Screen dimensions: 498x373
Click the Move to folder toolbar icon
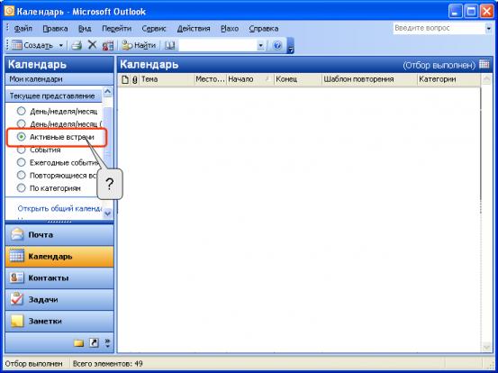click(x=108, y=45)
